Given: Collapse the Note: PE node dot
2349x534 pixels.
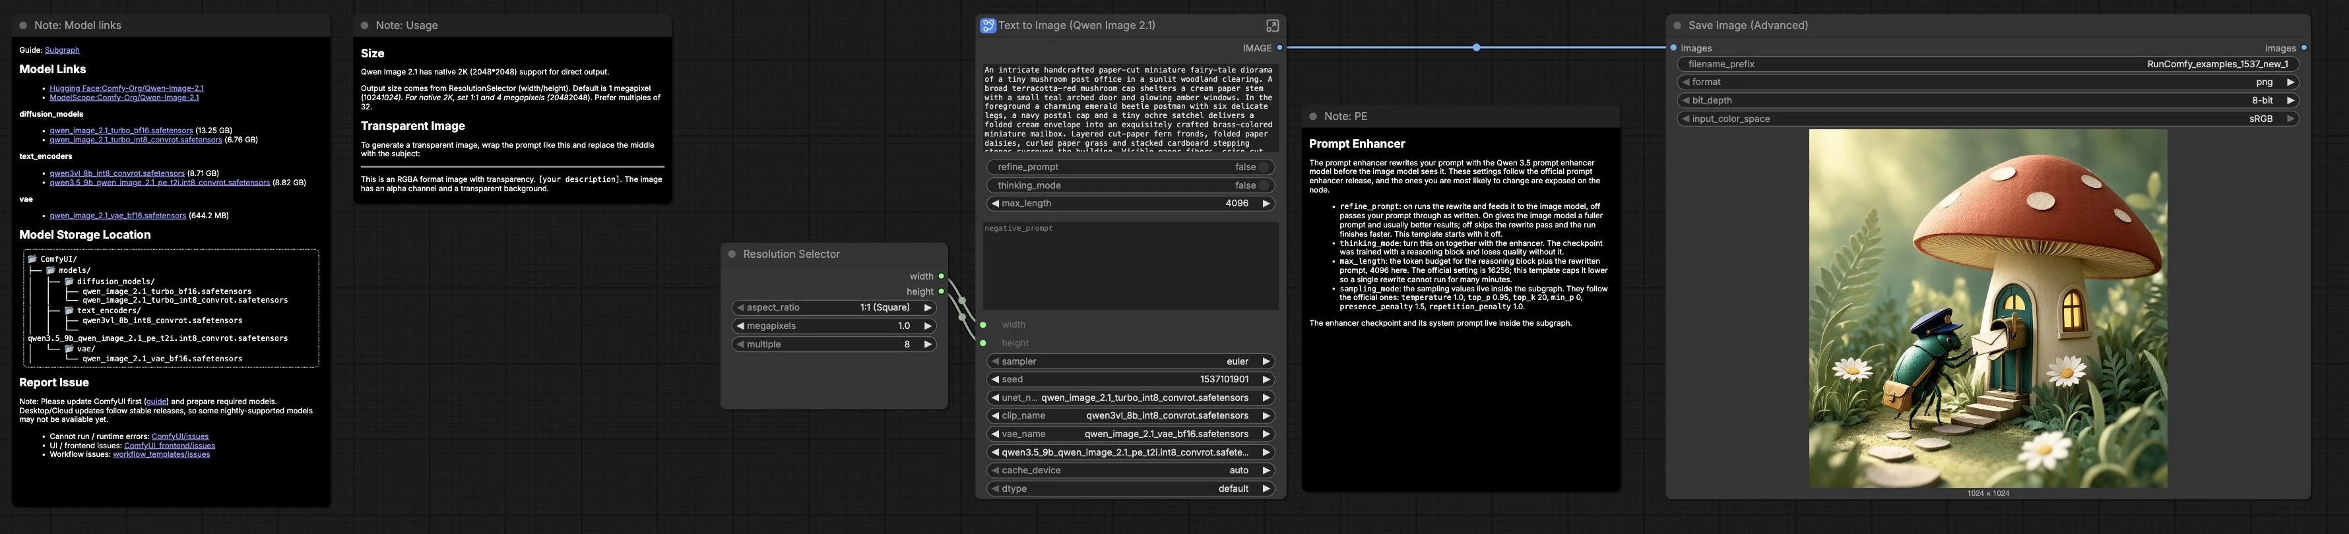Looking at the screenshot, I should pyautogui.click(x=1313, y=117).
